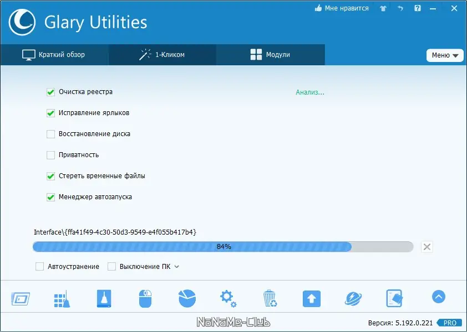
Task: Collapse the bottom toolbar with round chevron-up button
Action: click(x=438, y=297)
